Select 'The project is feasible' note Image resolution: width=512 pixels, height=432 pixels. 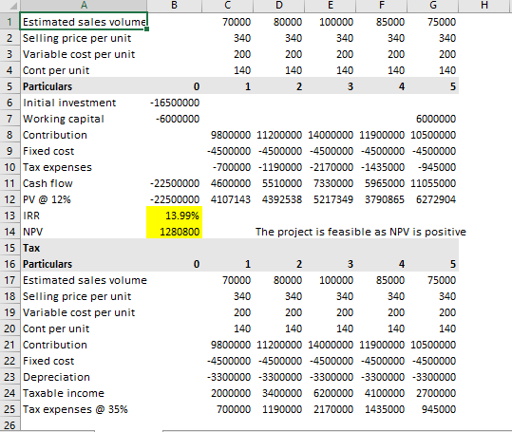click(x=361, y=232)
